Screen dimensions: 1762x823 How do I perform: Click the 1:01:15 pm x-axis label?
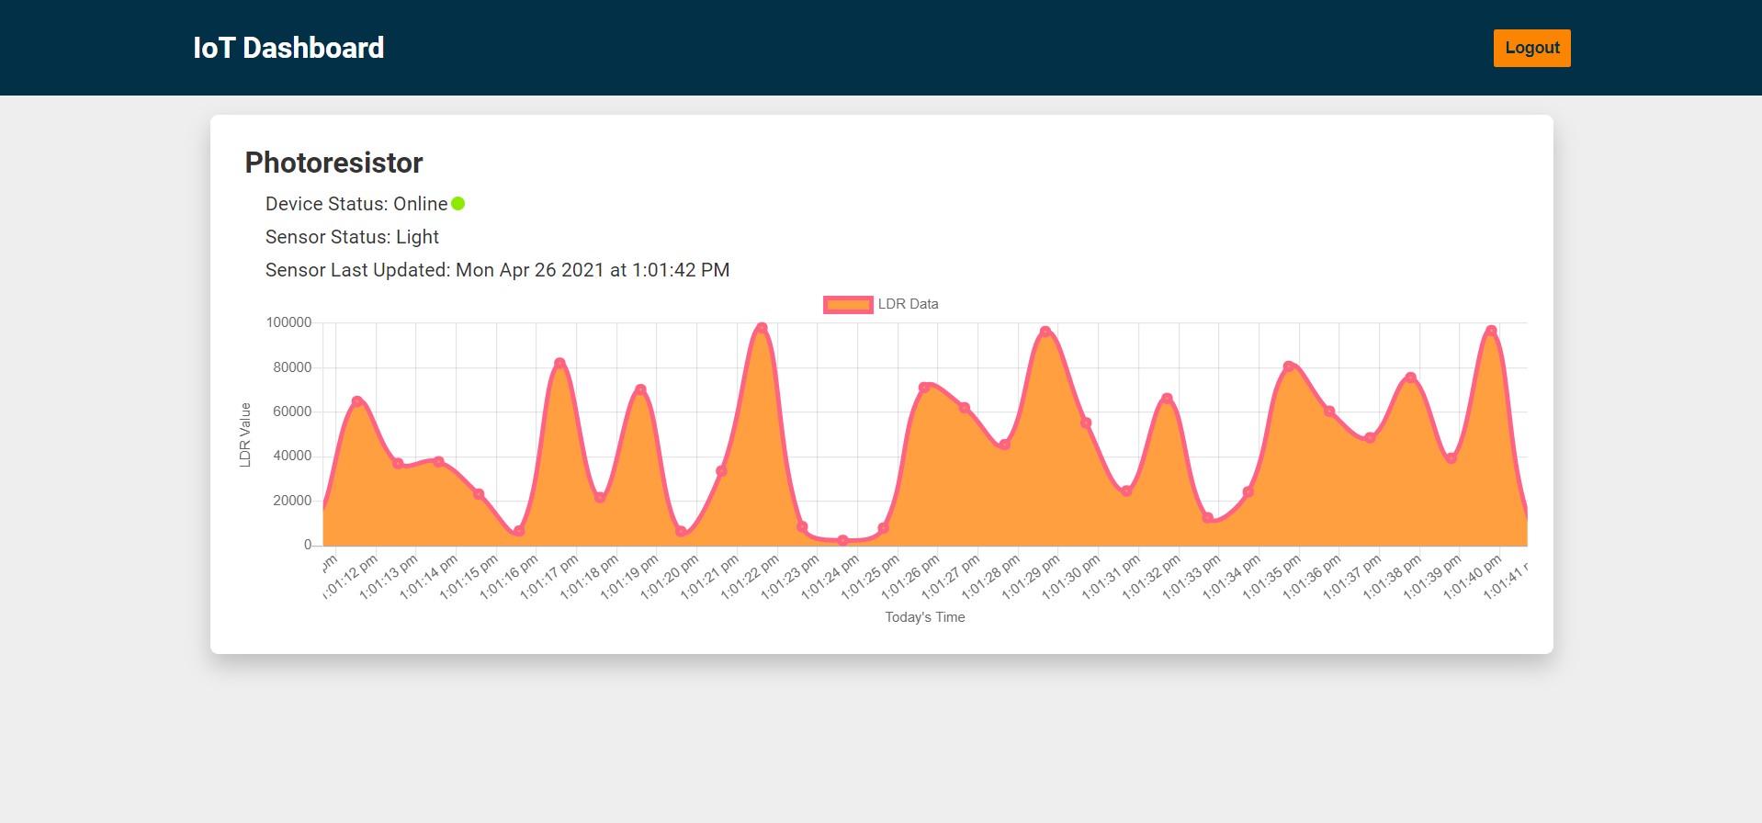[469, 577]
